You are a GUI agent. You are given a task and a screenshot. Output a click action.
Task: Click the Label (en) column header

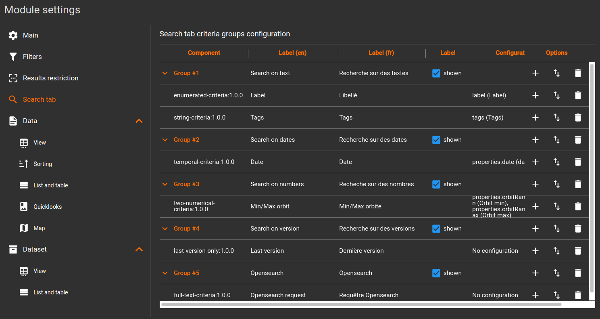click(x=292, y=53)
